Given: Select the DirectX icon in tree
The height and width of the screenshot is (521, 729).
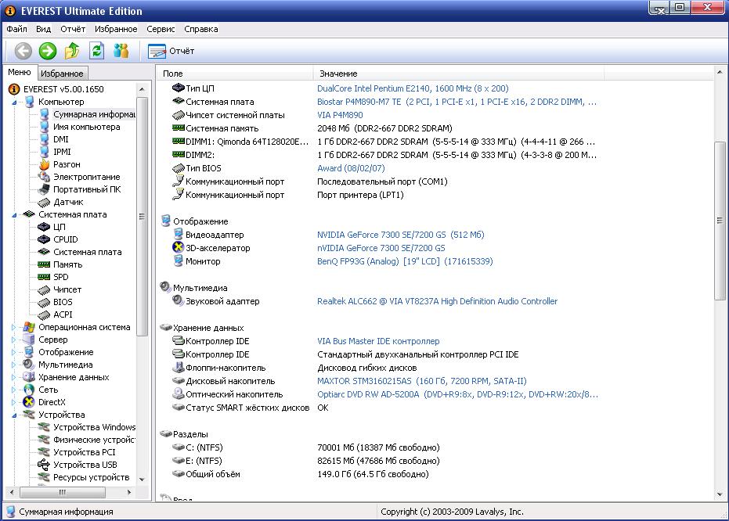Looking at the screenshot, I should [30, 402].
